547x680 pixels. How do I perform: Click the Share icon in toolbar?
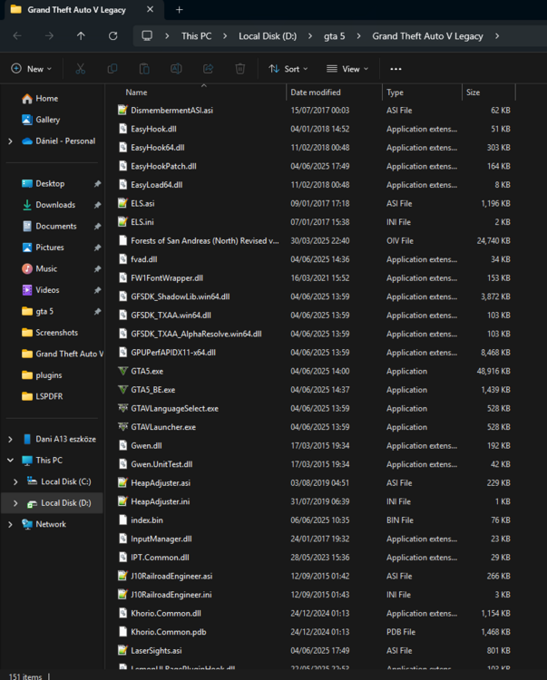209,69
